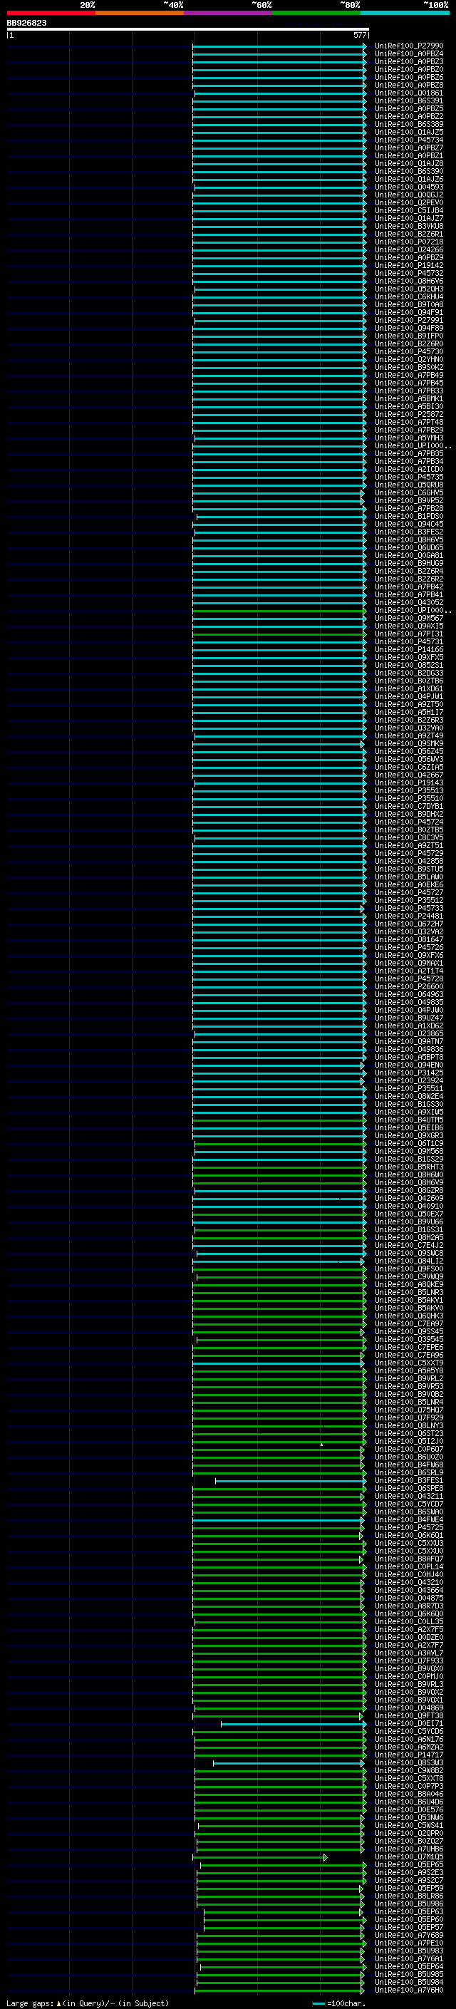
Task: Click label UniRef100_A7PE10
Action: pyautogui.click(x=408, y=1943)
